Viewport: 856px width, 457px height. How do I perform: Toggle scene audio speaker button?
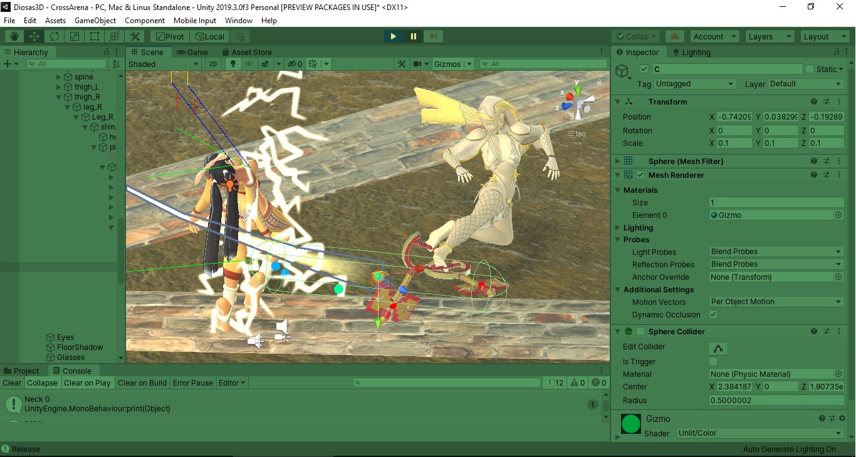249,64
